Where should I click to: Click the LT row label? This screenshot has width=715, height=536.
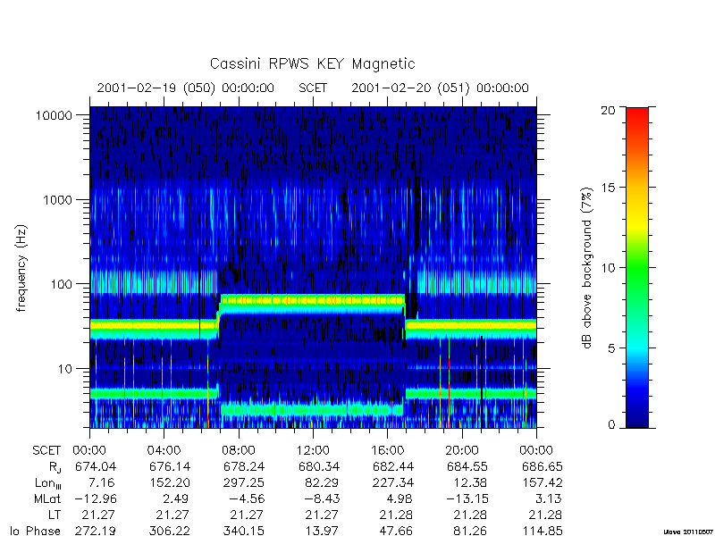tap(55, 515)
